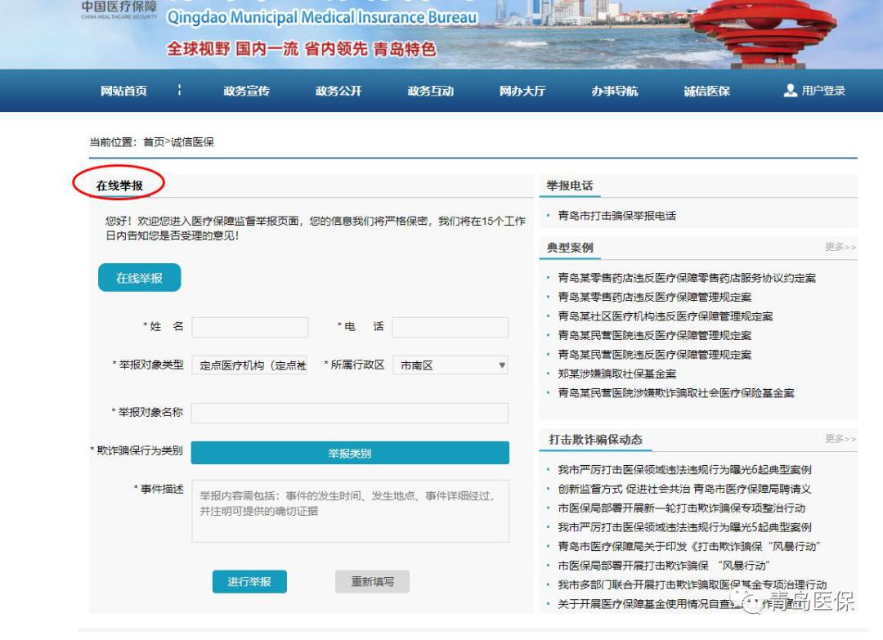Click the teal 在线举报 button
The image size is (883, 640).
point(139,278)
